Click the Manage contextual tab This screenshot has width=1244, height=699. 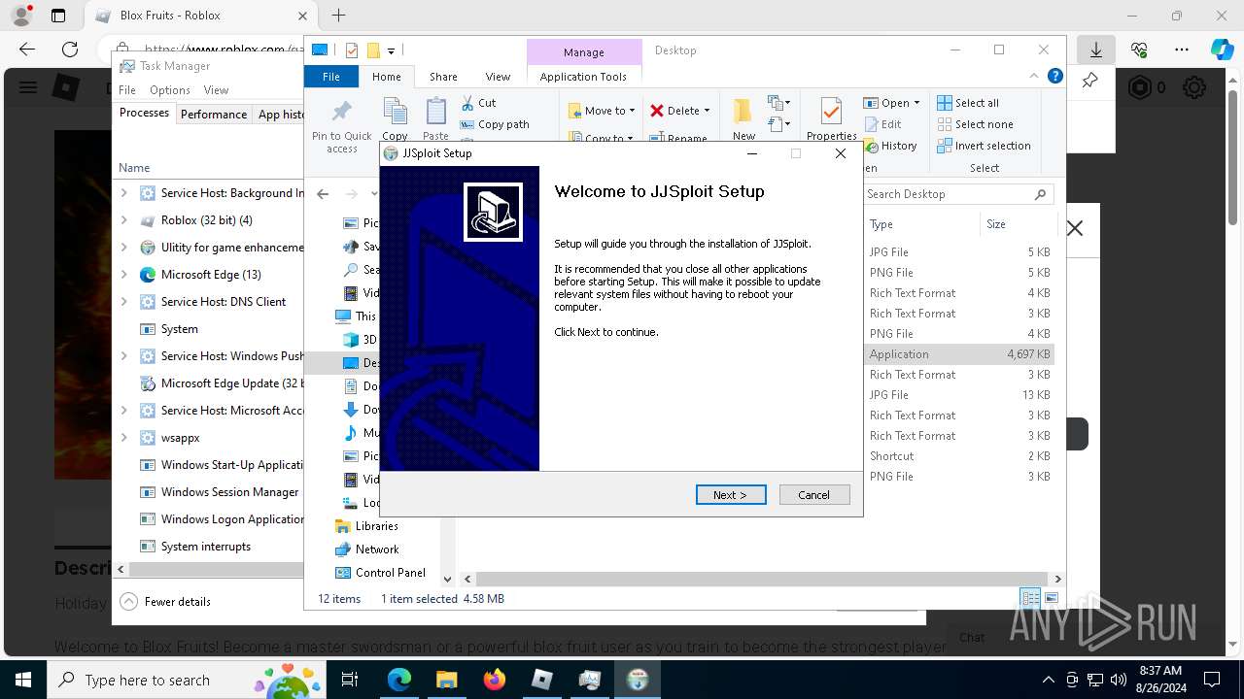coord(583,52)
